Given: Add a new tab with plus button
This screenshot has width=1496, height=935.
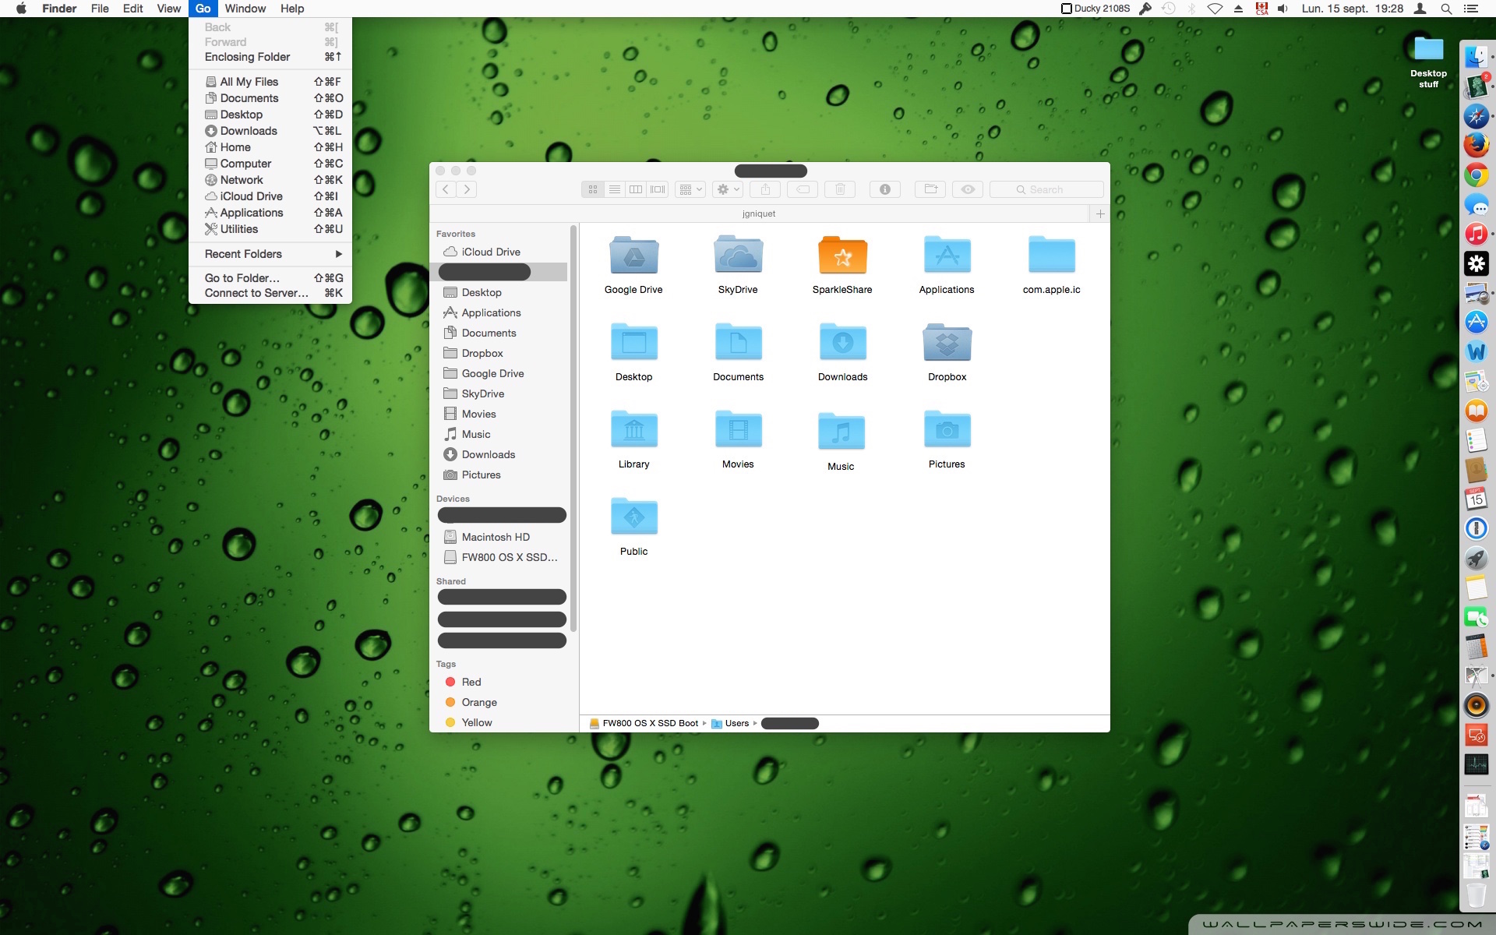Looking at the screenshot, I should tap(1100, 213).
